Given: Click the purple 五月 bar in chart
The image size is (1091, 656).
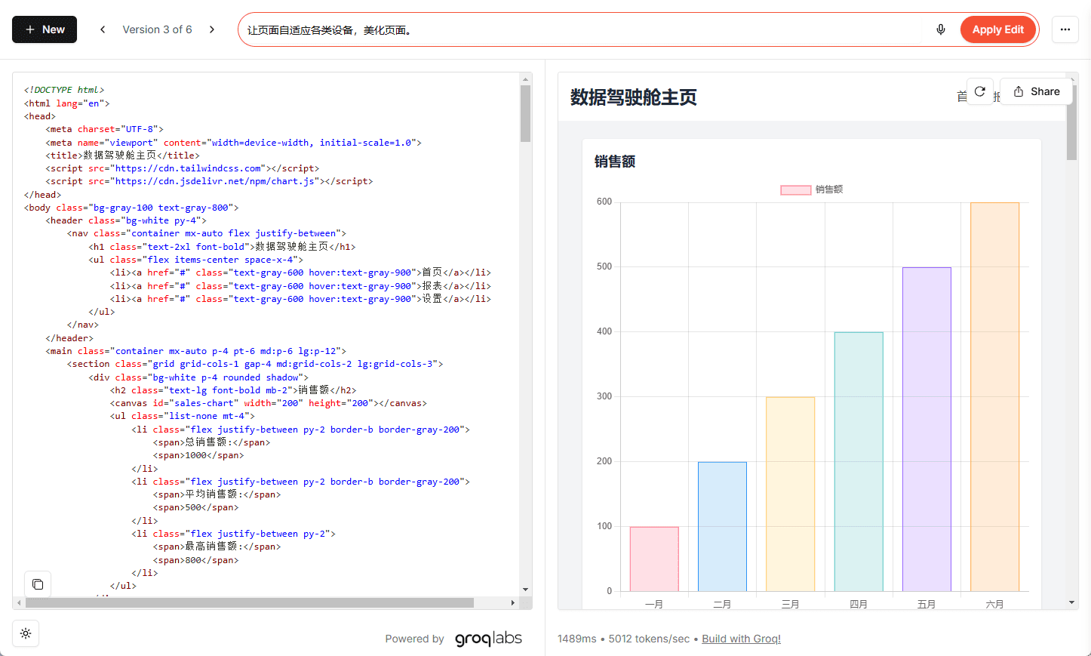Looking at the screenshot, I should [x=927, y=429].
